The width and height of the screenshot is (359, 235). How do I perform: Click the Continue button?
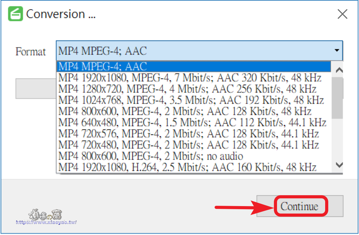pos(300,206)
